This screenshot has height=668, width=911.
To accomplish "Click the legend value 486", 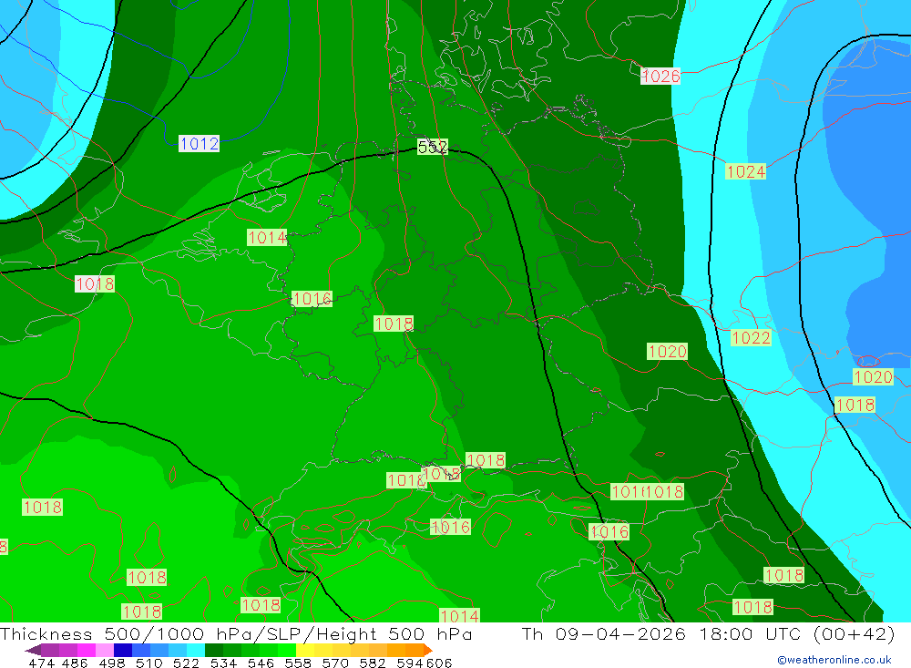I will pos(74,663).
